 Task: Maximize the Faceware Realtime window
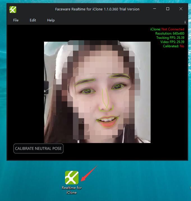click(168, 9)
